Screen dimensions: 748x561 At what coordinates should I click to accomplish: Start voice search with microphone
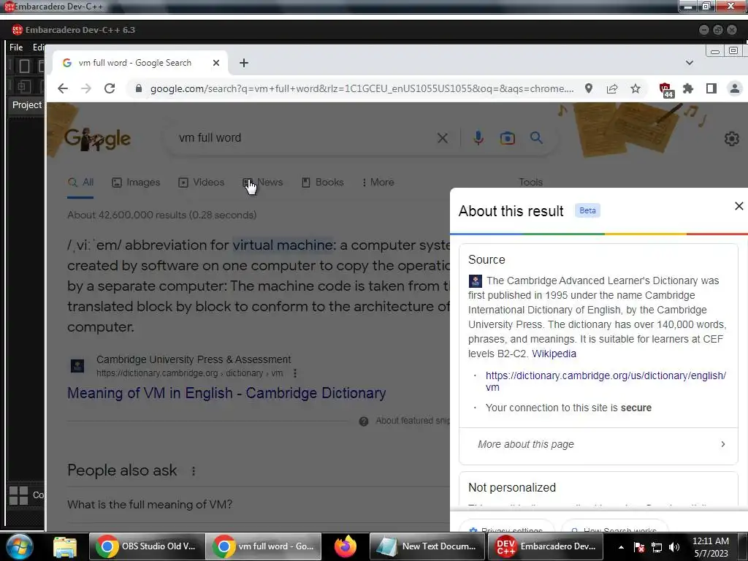pyautogui.click(x=478, y=138)
